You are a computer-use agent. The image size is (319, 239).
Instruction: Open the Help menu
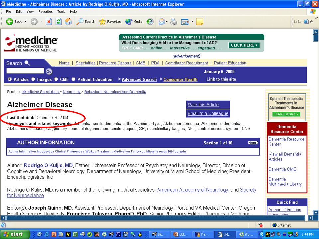point(73,12)
